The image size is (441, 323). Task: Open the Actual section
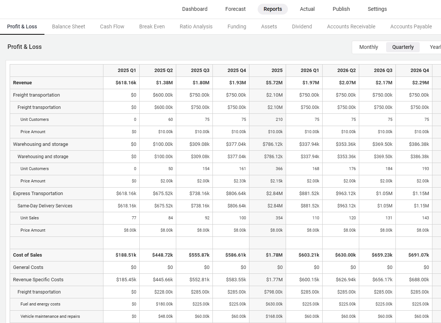coord(307,9)
